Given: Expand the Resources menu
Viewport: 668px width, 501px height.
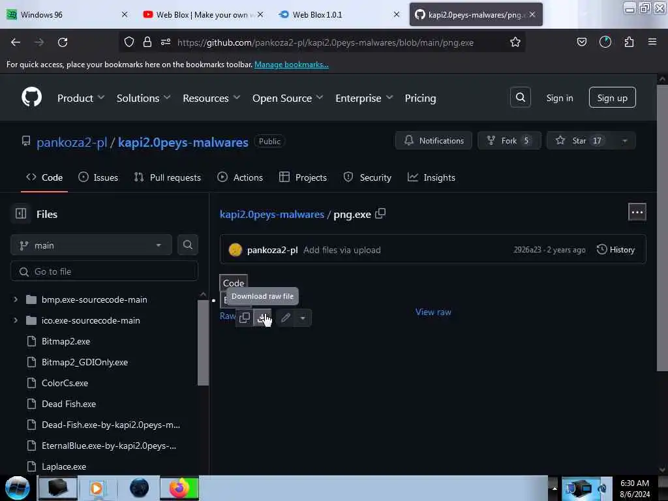Looking at the screenshot, I should [211, 98].
